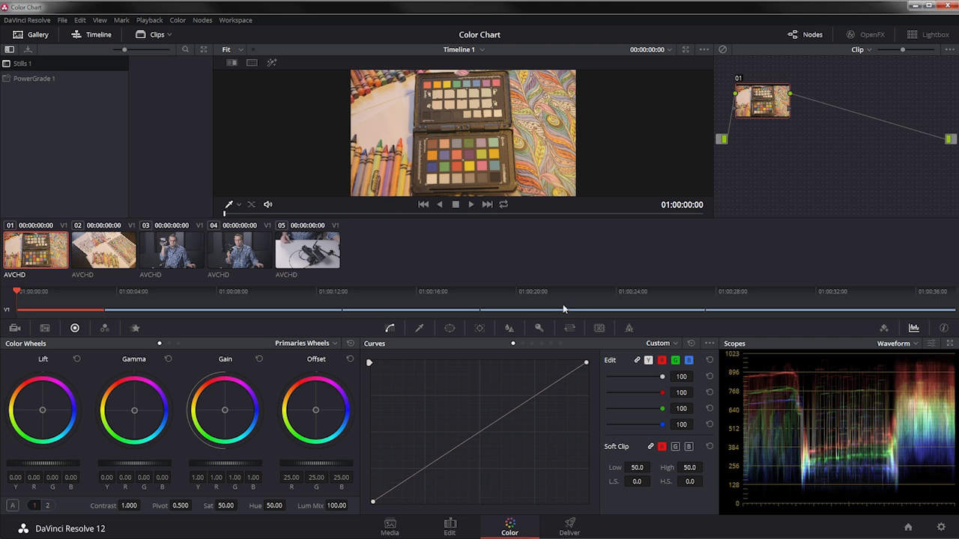959x539 pixels.
Task: Open the Power Window palette
Action: (x=450, y=328)
